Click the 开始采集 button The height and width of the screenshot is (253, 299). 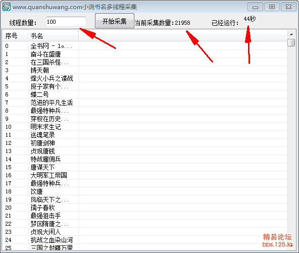(x=115, y=21)
